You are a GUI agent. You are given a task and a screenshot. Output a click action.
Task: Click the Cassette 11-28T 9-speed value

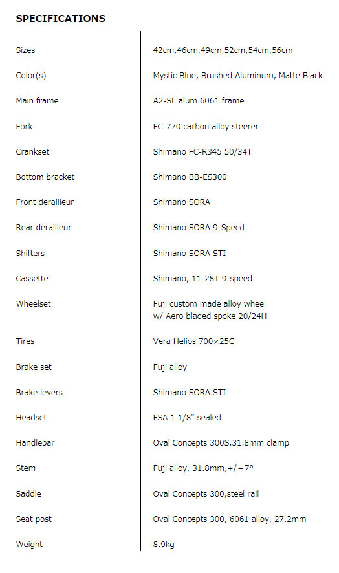(x=202, y=279)
